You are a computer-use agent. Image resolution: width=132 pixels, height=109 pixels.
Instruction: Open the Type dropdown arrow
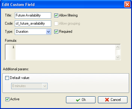(48, 32)
